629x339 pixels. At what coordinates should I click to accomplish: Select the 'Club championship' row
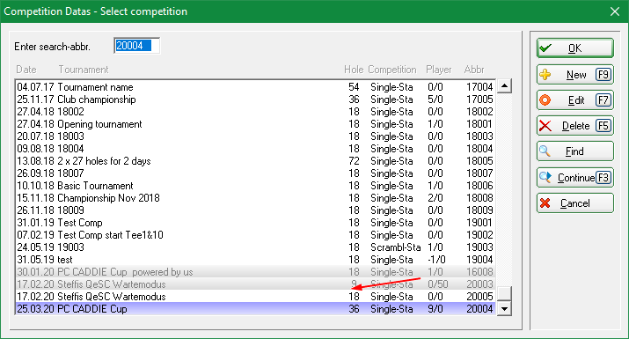(255, 99)
